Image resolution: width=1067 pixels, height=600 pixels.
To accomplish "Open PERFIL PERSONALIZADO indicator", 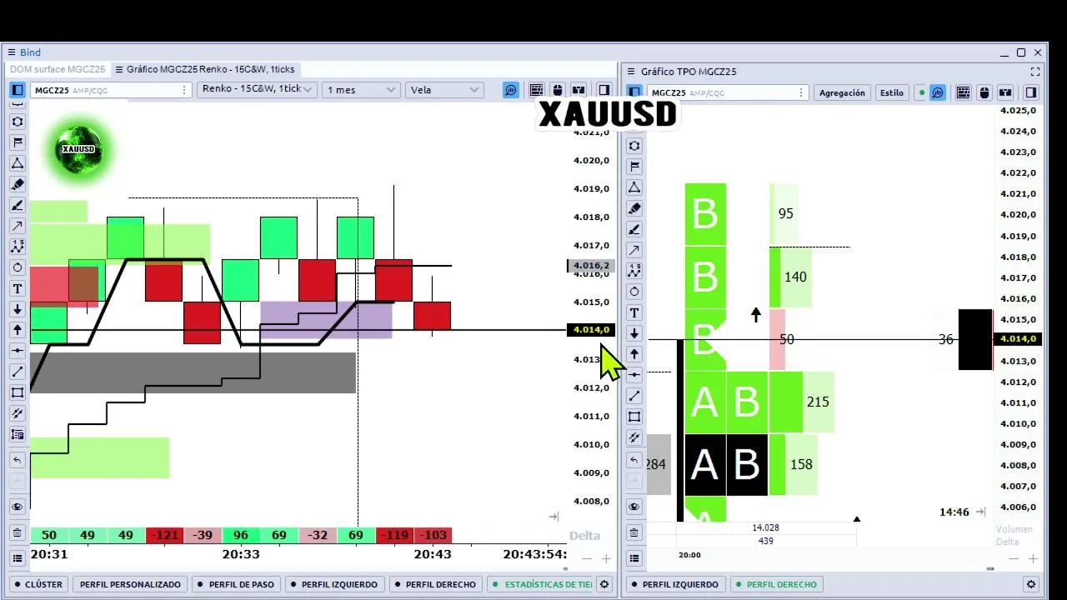I will pos(130,584).
